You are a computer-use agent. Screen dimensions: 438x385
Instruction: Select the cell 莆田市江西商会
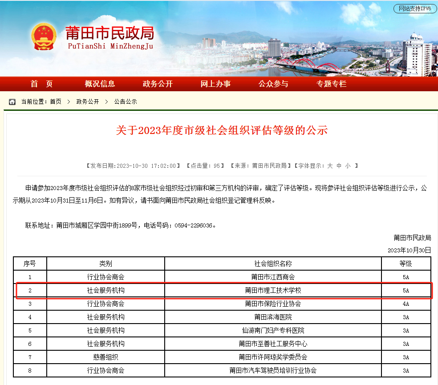[x=273, y=277]
